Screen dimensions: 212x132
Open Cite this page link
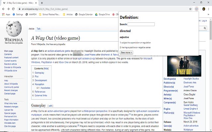(x=10, y=126)
